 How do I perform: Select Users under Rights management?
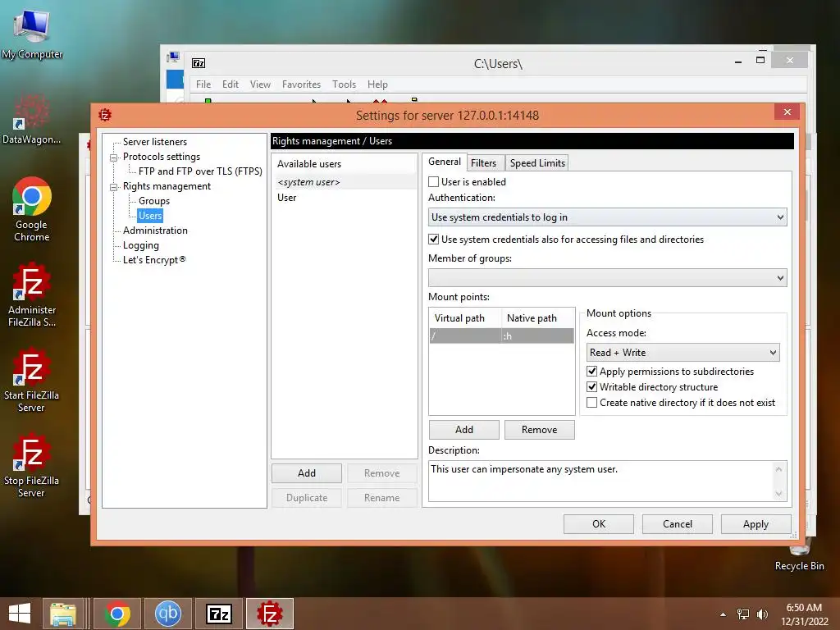pyautogui.click(x=150, y=216)
